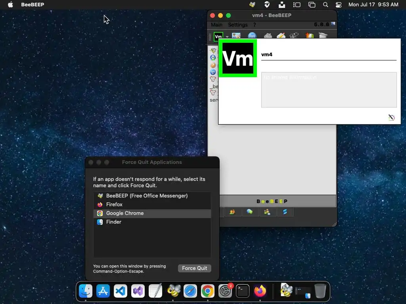Open App Store from the Dock
406x304 pixels.
(x=103, y=291)
